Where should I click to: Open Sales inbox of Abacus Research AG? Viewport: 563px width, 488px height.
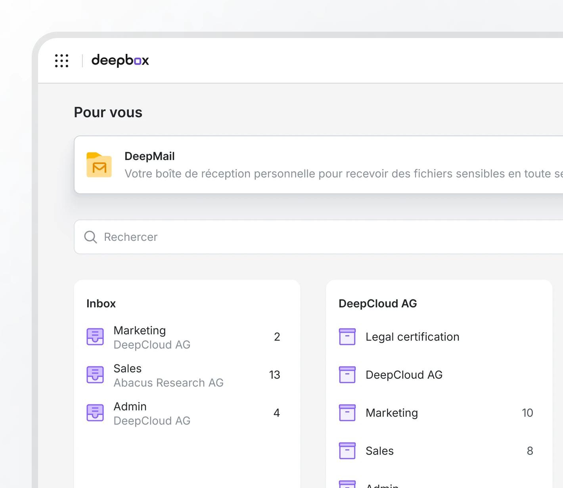pyautogui.click(x=168, y=375)
